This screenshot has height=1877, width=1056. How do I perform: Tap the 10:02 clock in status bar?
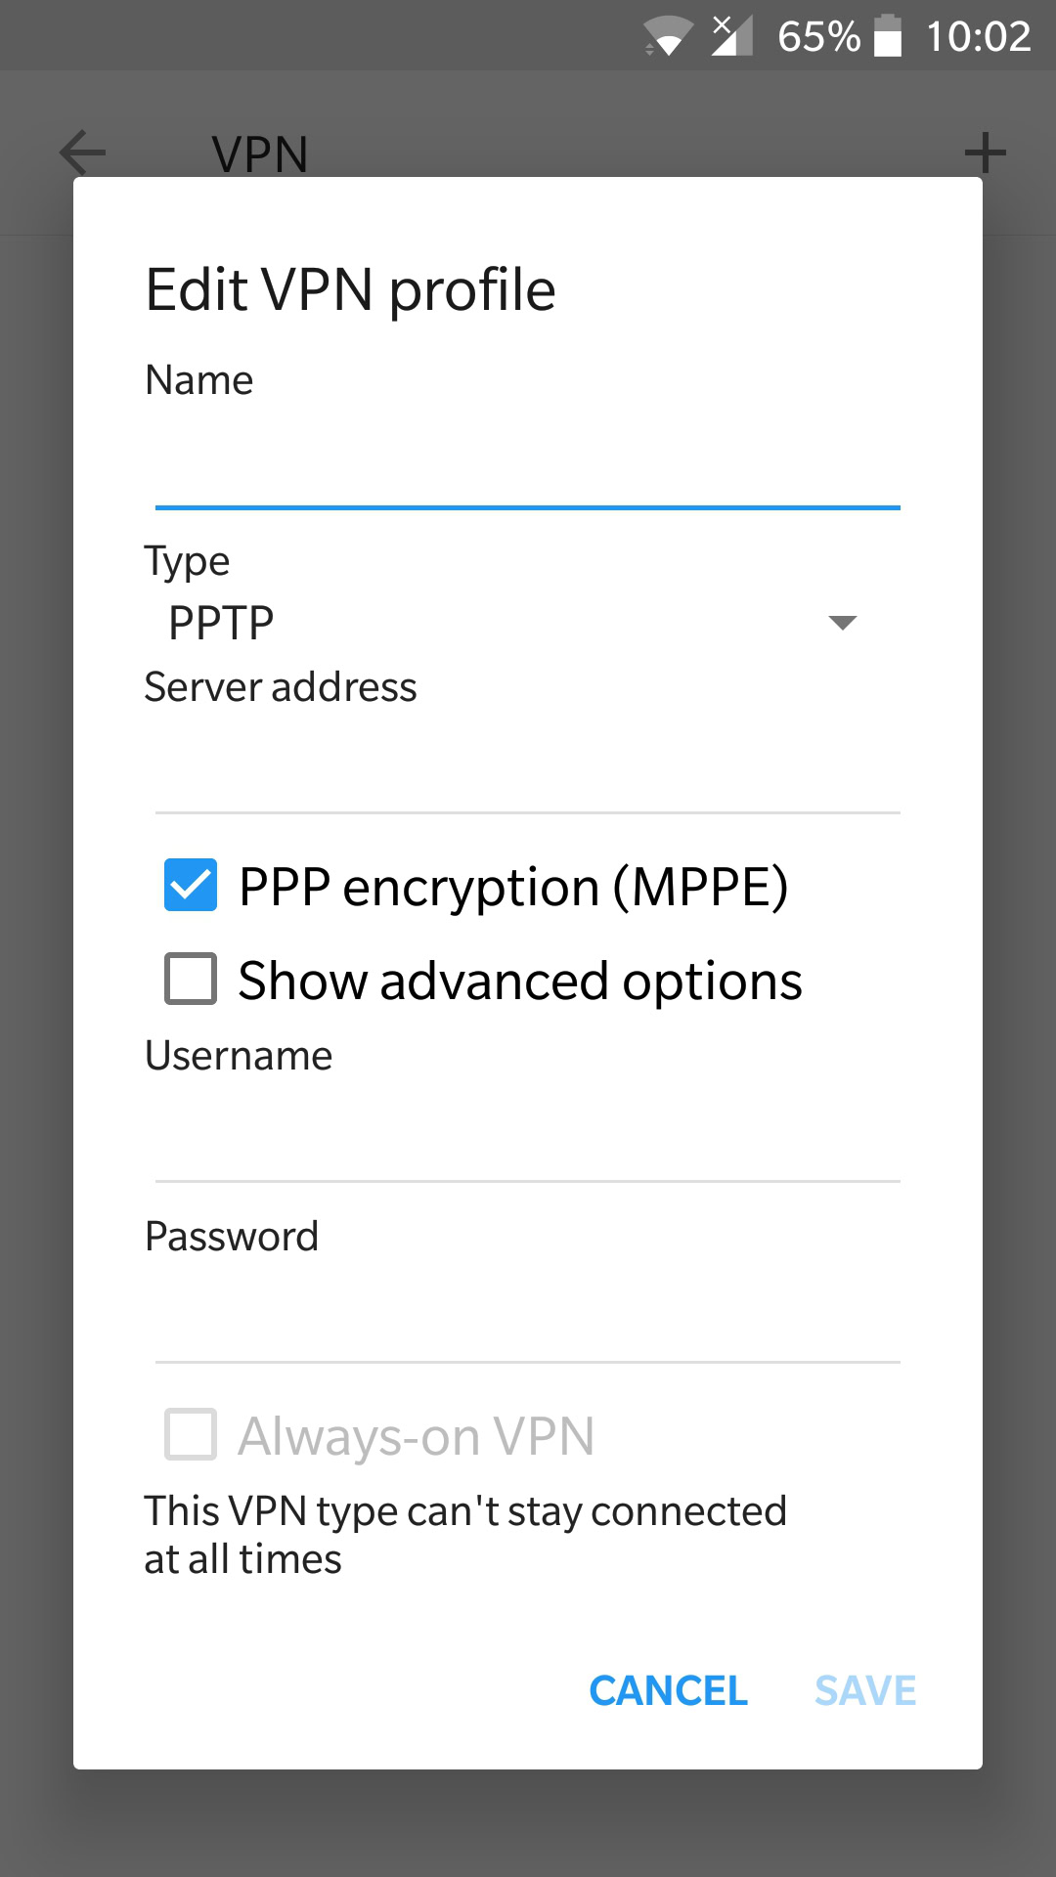[x=978, y=37]
